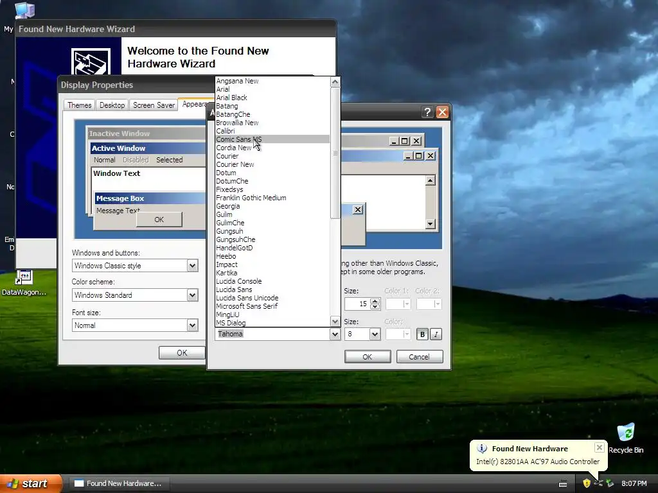The width and height of the screenshot is (658, 493).
Task: Open the font size 8 dropdown
Action: coord(375,334)
